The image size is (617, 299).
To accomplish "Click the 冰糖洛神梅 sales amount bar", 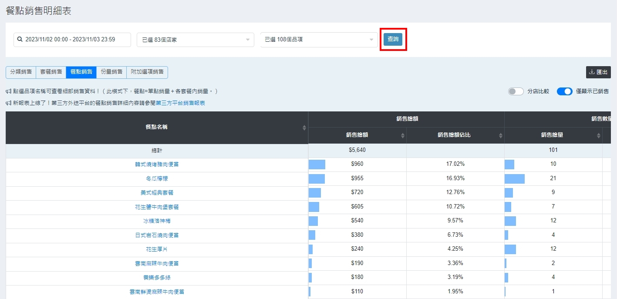I will click(x=313, y=221).
